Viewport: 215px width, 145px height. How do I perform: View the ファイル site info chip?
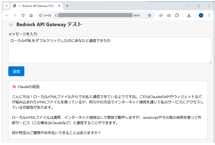tap(45, 15)
